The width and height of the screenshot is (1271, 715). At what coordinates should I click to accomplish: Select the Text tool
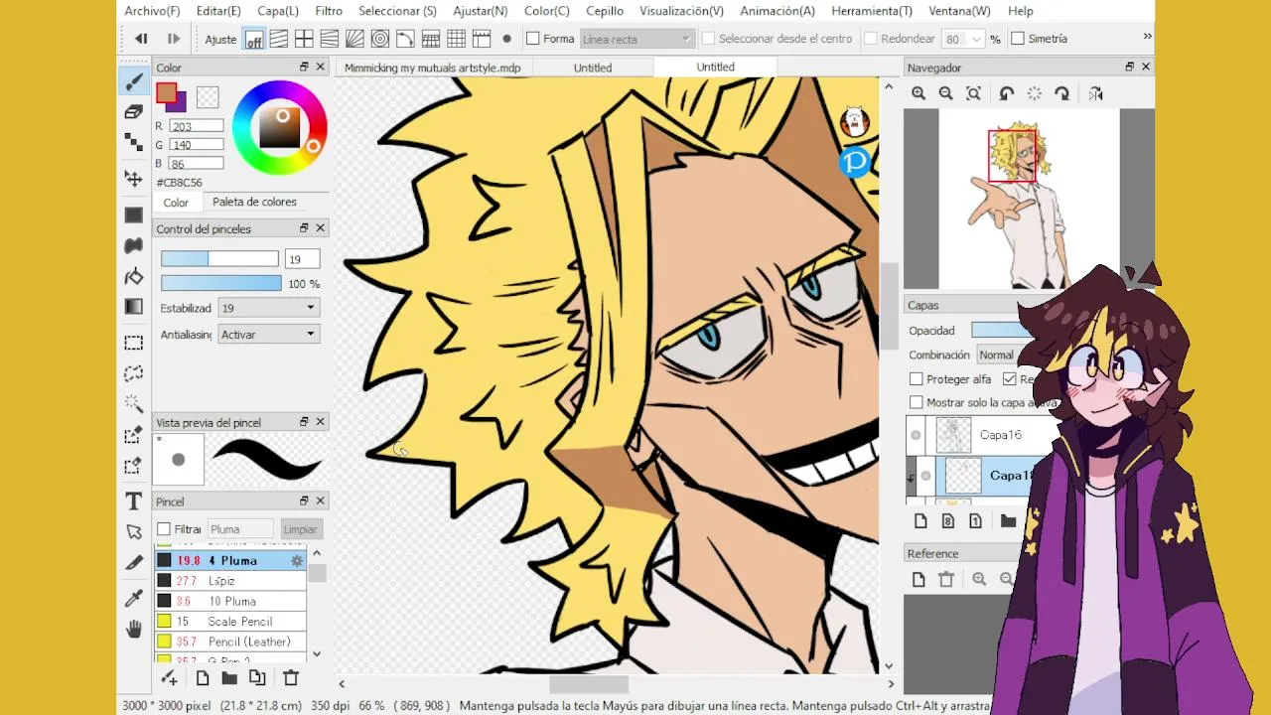point(134,500)
